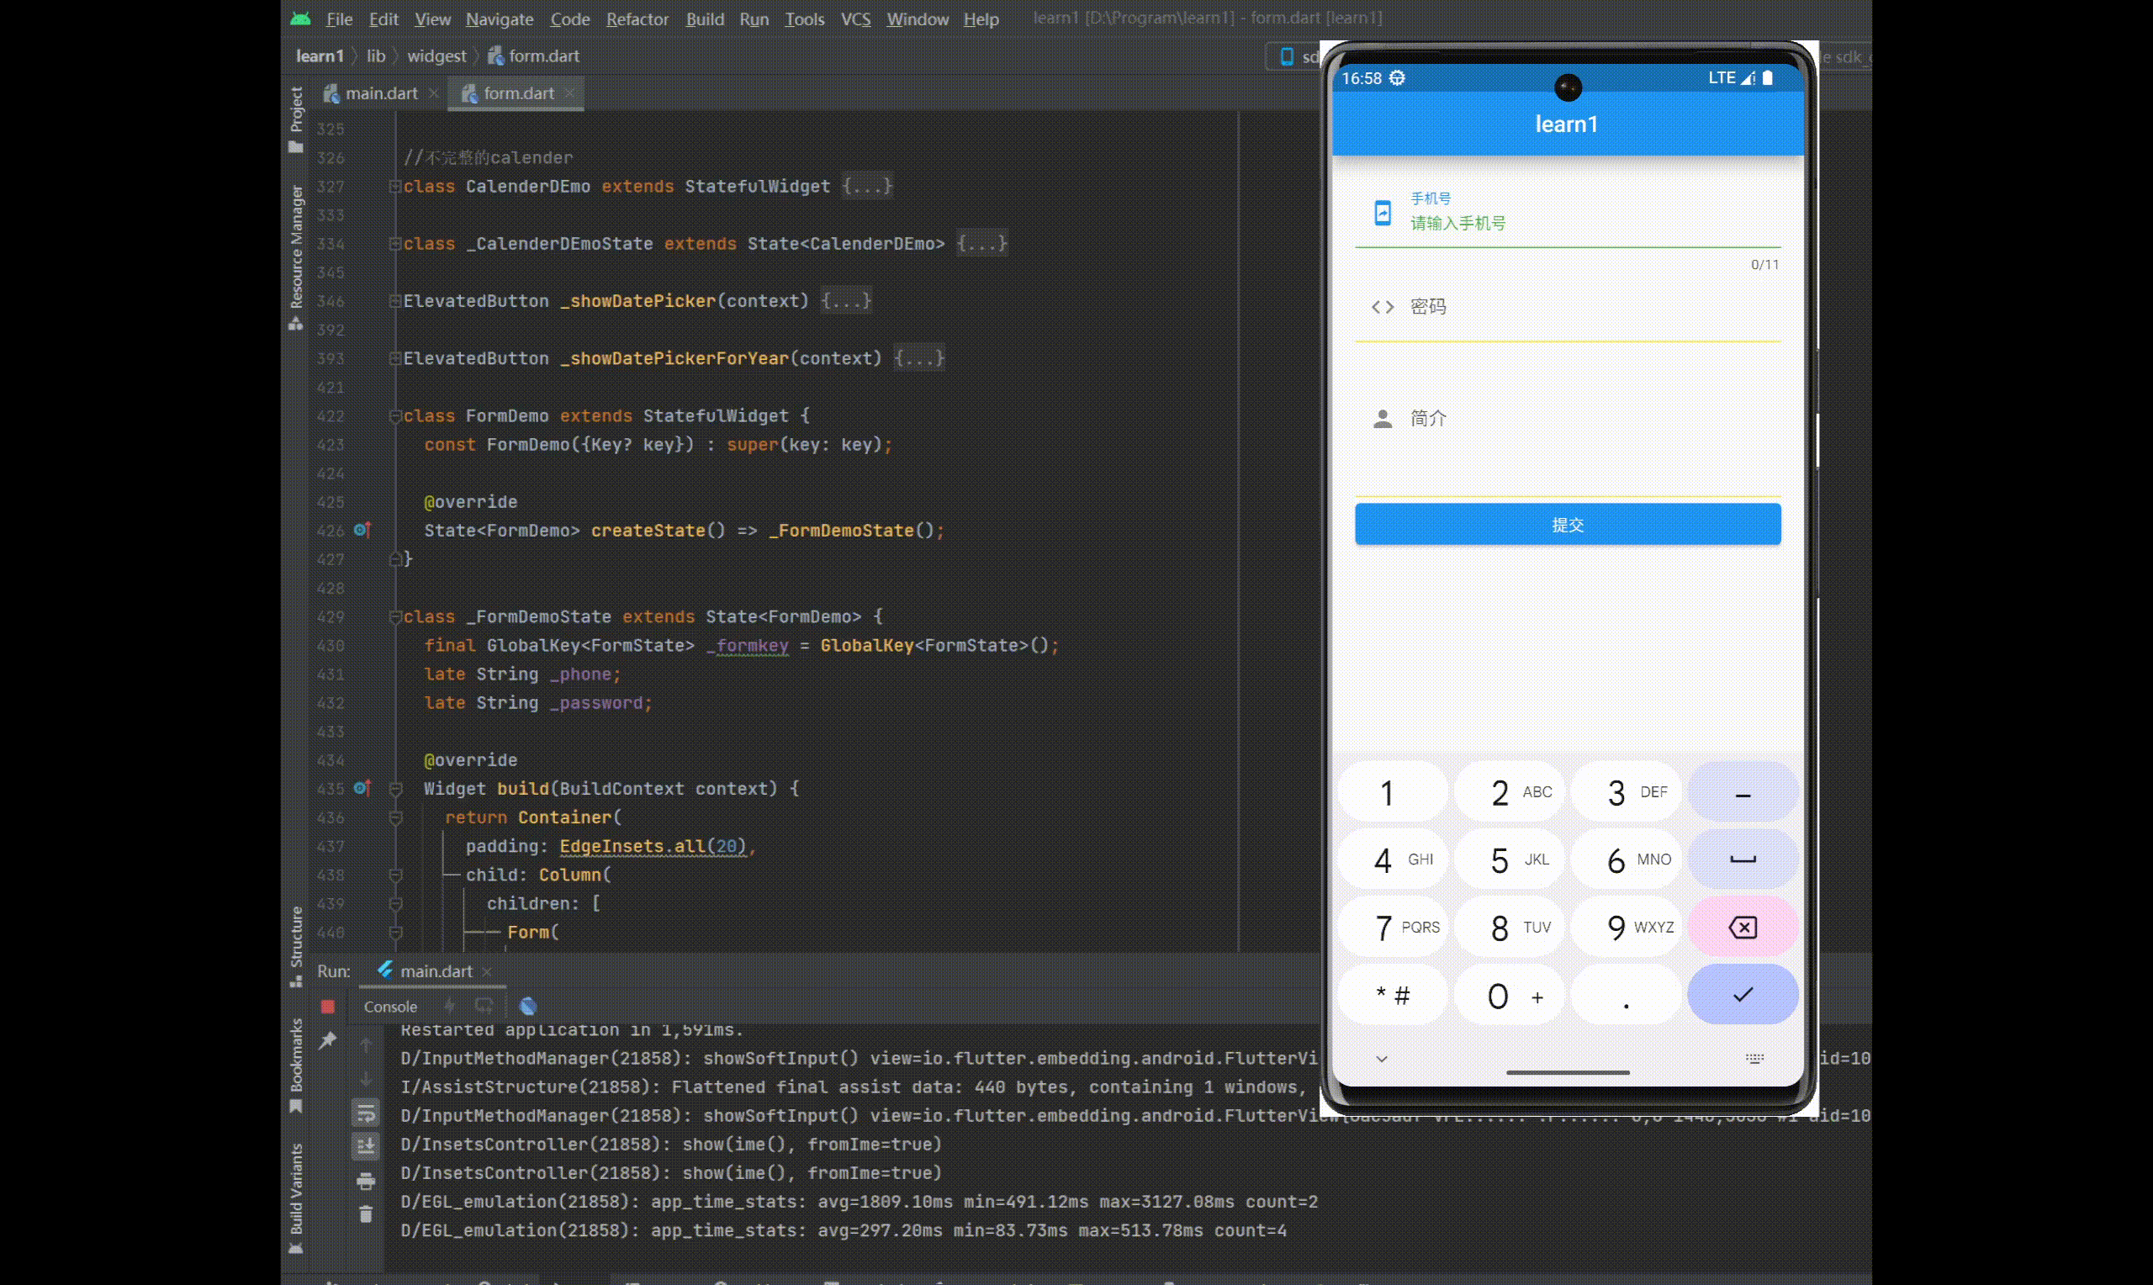The width and height of the screenshot is (2153, 1285).
Task: Stop the running app with red square
Action: pyautogui.click(x=327, y=1006)
